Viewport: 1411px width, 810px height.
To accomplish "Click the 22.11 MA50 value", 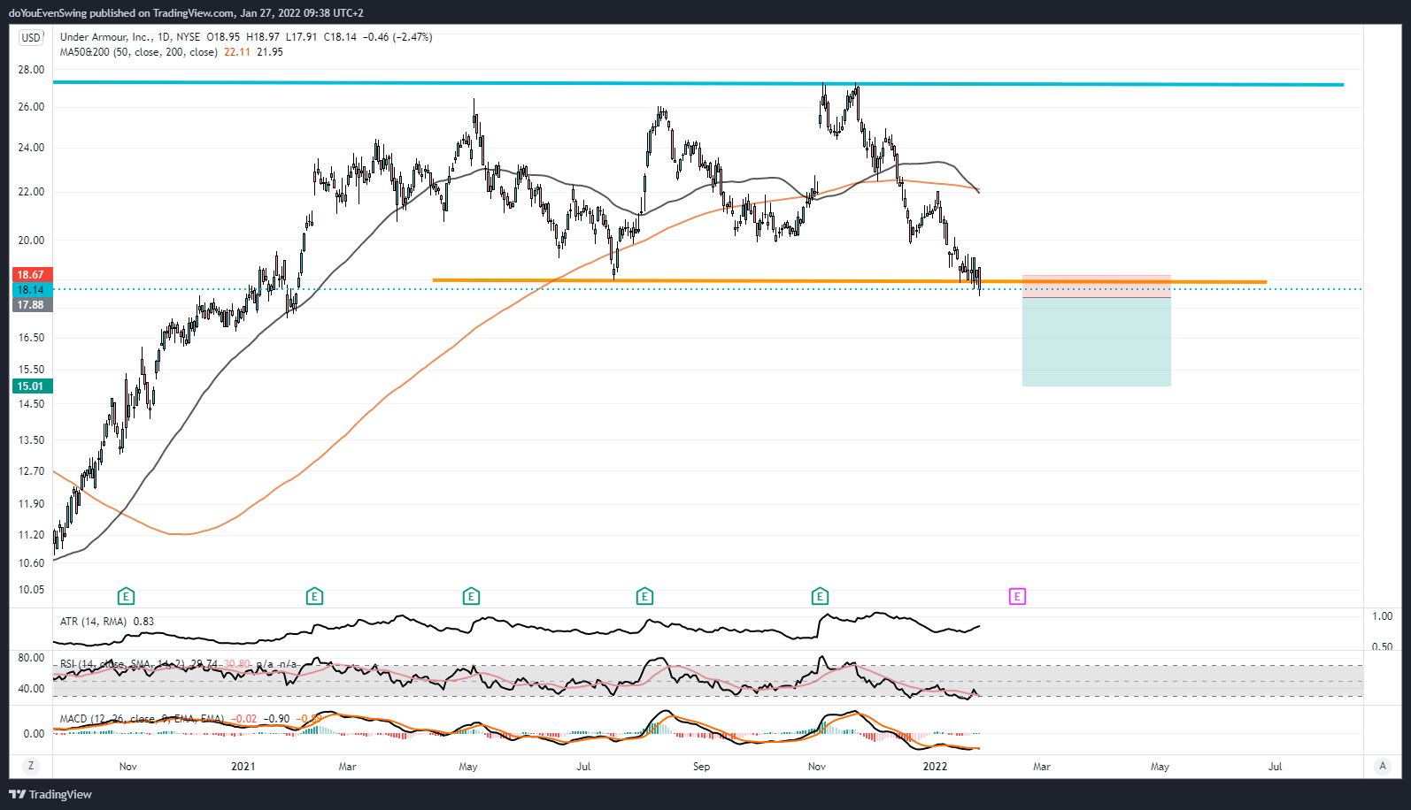I will click(x=237, y=52).
